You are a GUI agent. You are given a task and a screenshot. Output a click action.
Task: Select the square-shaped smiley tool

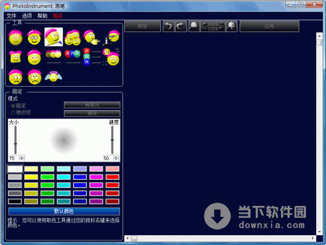pyautogui.click(x=16, y=57)
